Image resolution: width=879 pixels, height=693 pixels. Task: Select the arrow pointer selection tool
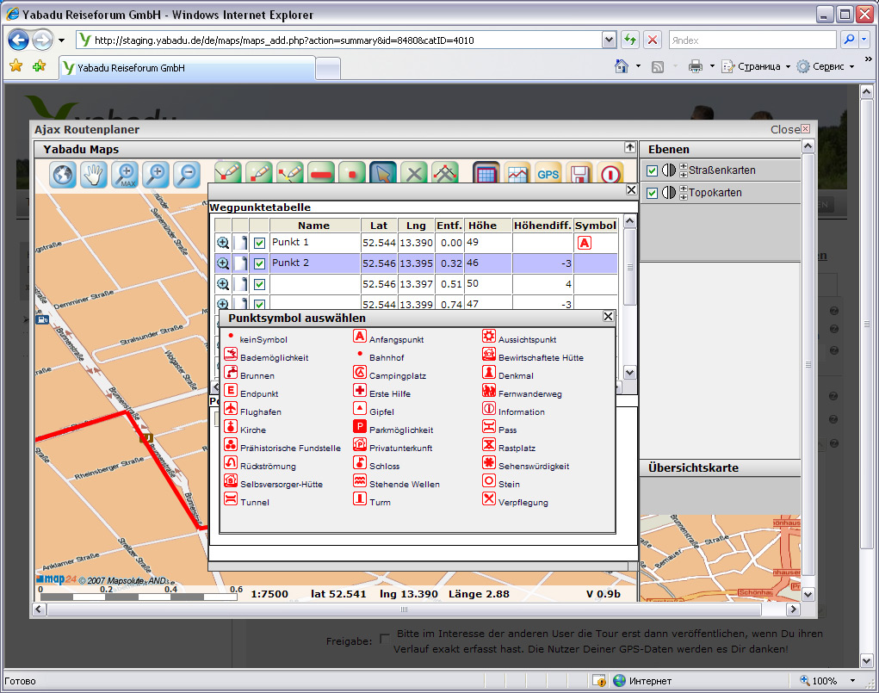point(383,175)
